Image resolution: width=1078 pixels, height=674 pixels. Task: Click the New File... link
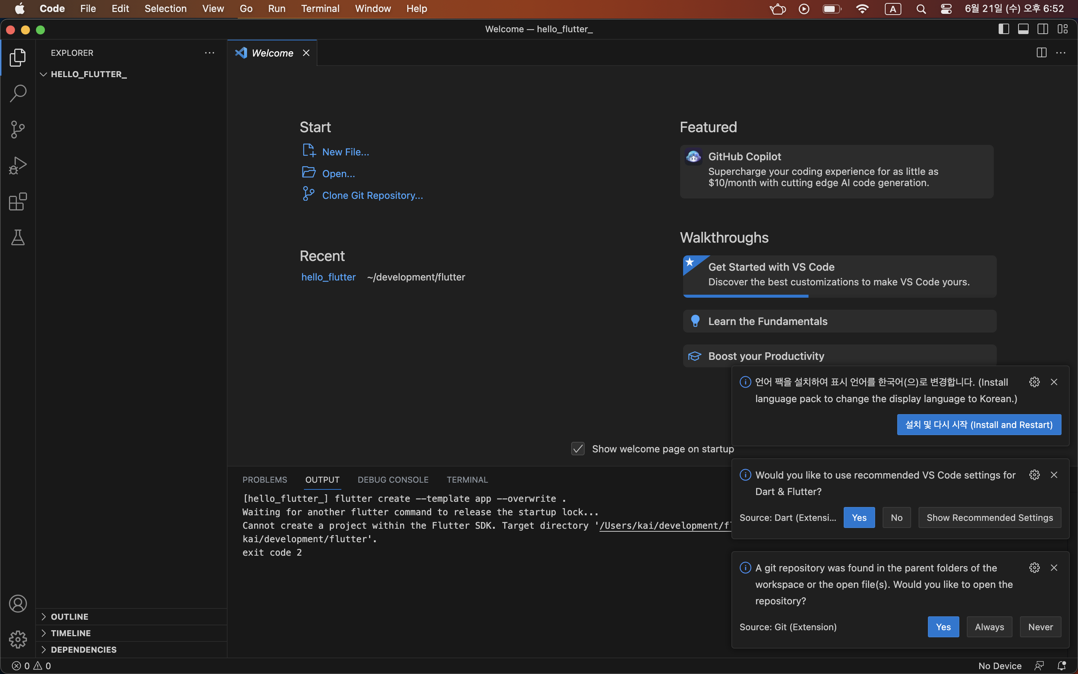(x=345, y=152)
